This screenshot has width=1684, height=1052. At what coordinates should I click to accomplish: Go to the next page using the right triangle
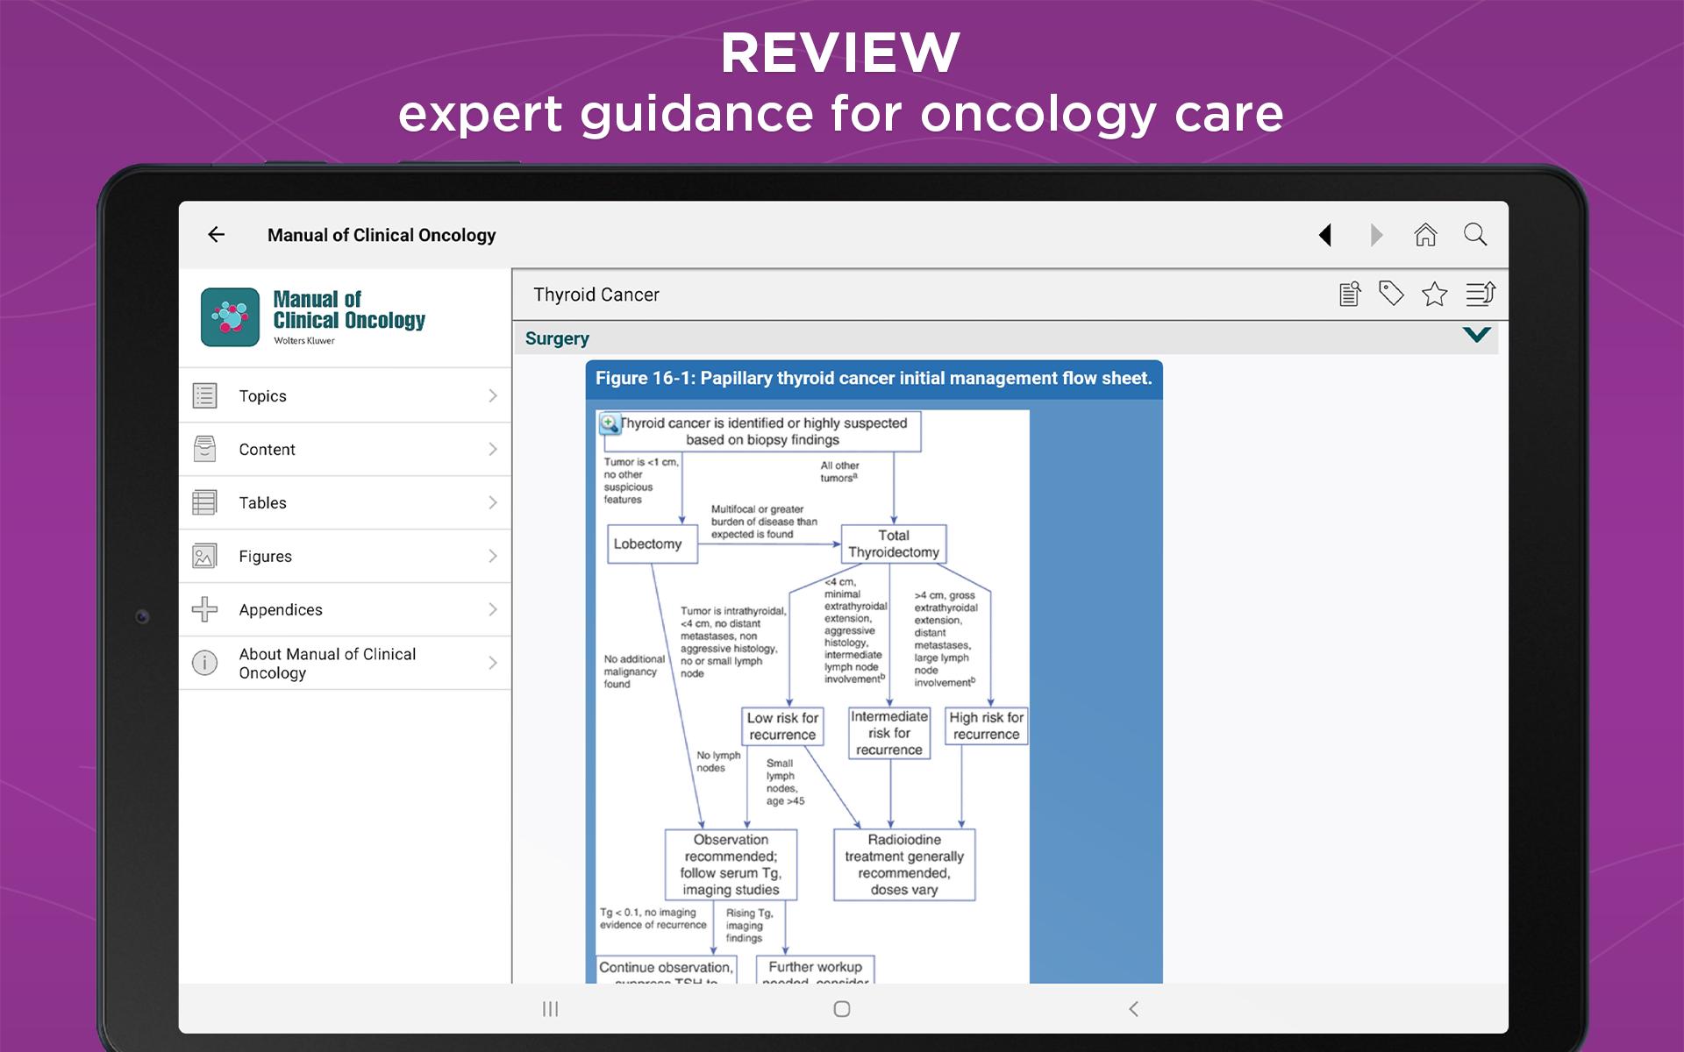(x=1376, y=235)
